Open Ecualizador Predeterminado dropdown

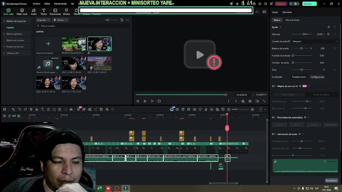coord(299,77)
